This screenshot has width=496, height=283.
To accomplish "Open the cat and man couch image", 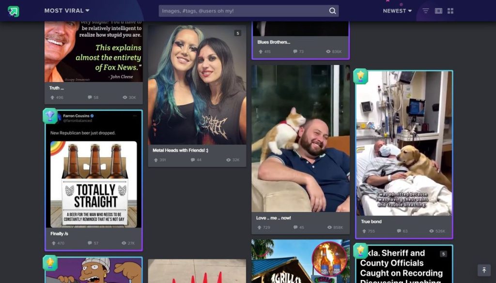I will [x=300, y=138].
